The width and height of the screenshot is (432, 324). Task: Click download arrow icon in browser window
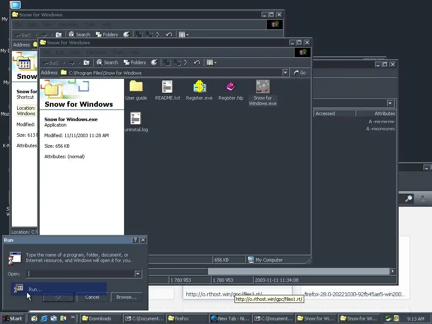(x=423, y=198)
